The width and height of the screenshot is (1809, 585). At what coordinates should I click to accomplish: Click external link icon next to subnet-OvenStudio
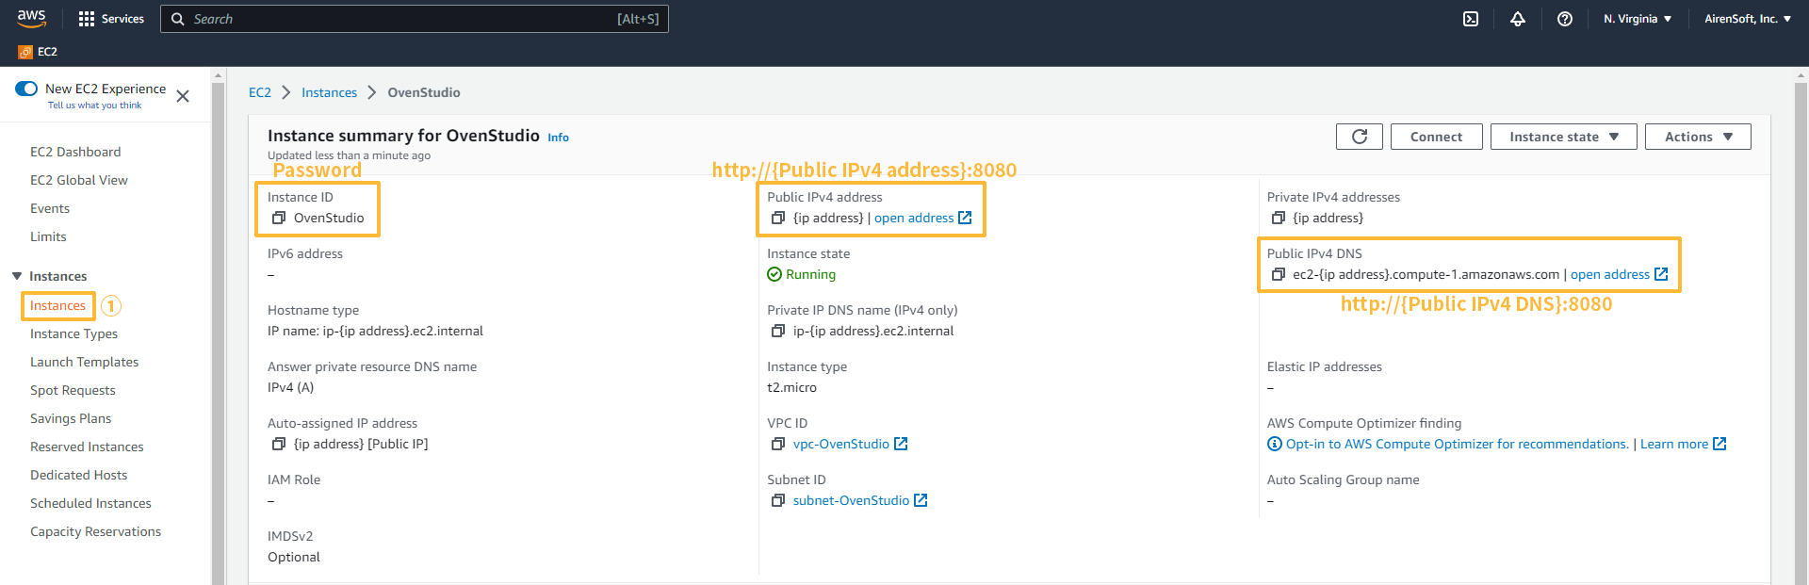[921, 500]
